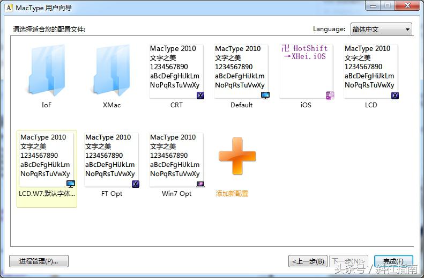Click the IoF folder name label

pos(47,105)
